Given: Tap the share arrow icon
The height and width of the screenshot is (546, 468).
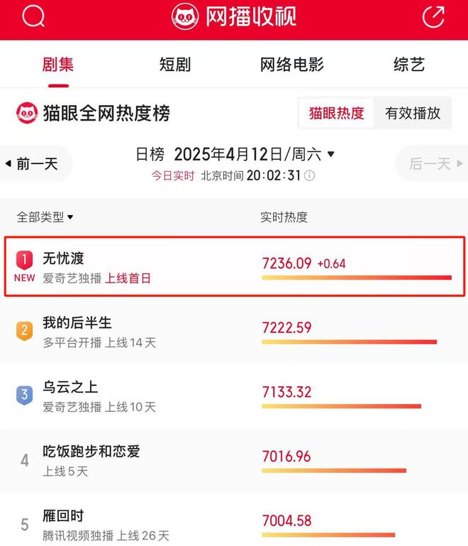Looking at the screenshot, I should tap(433, 16).
